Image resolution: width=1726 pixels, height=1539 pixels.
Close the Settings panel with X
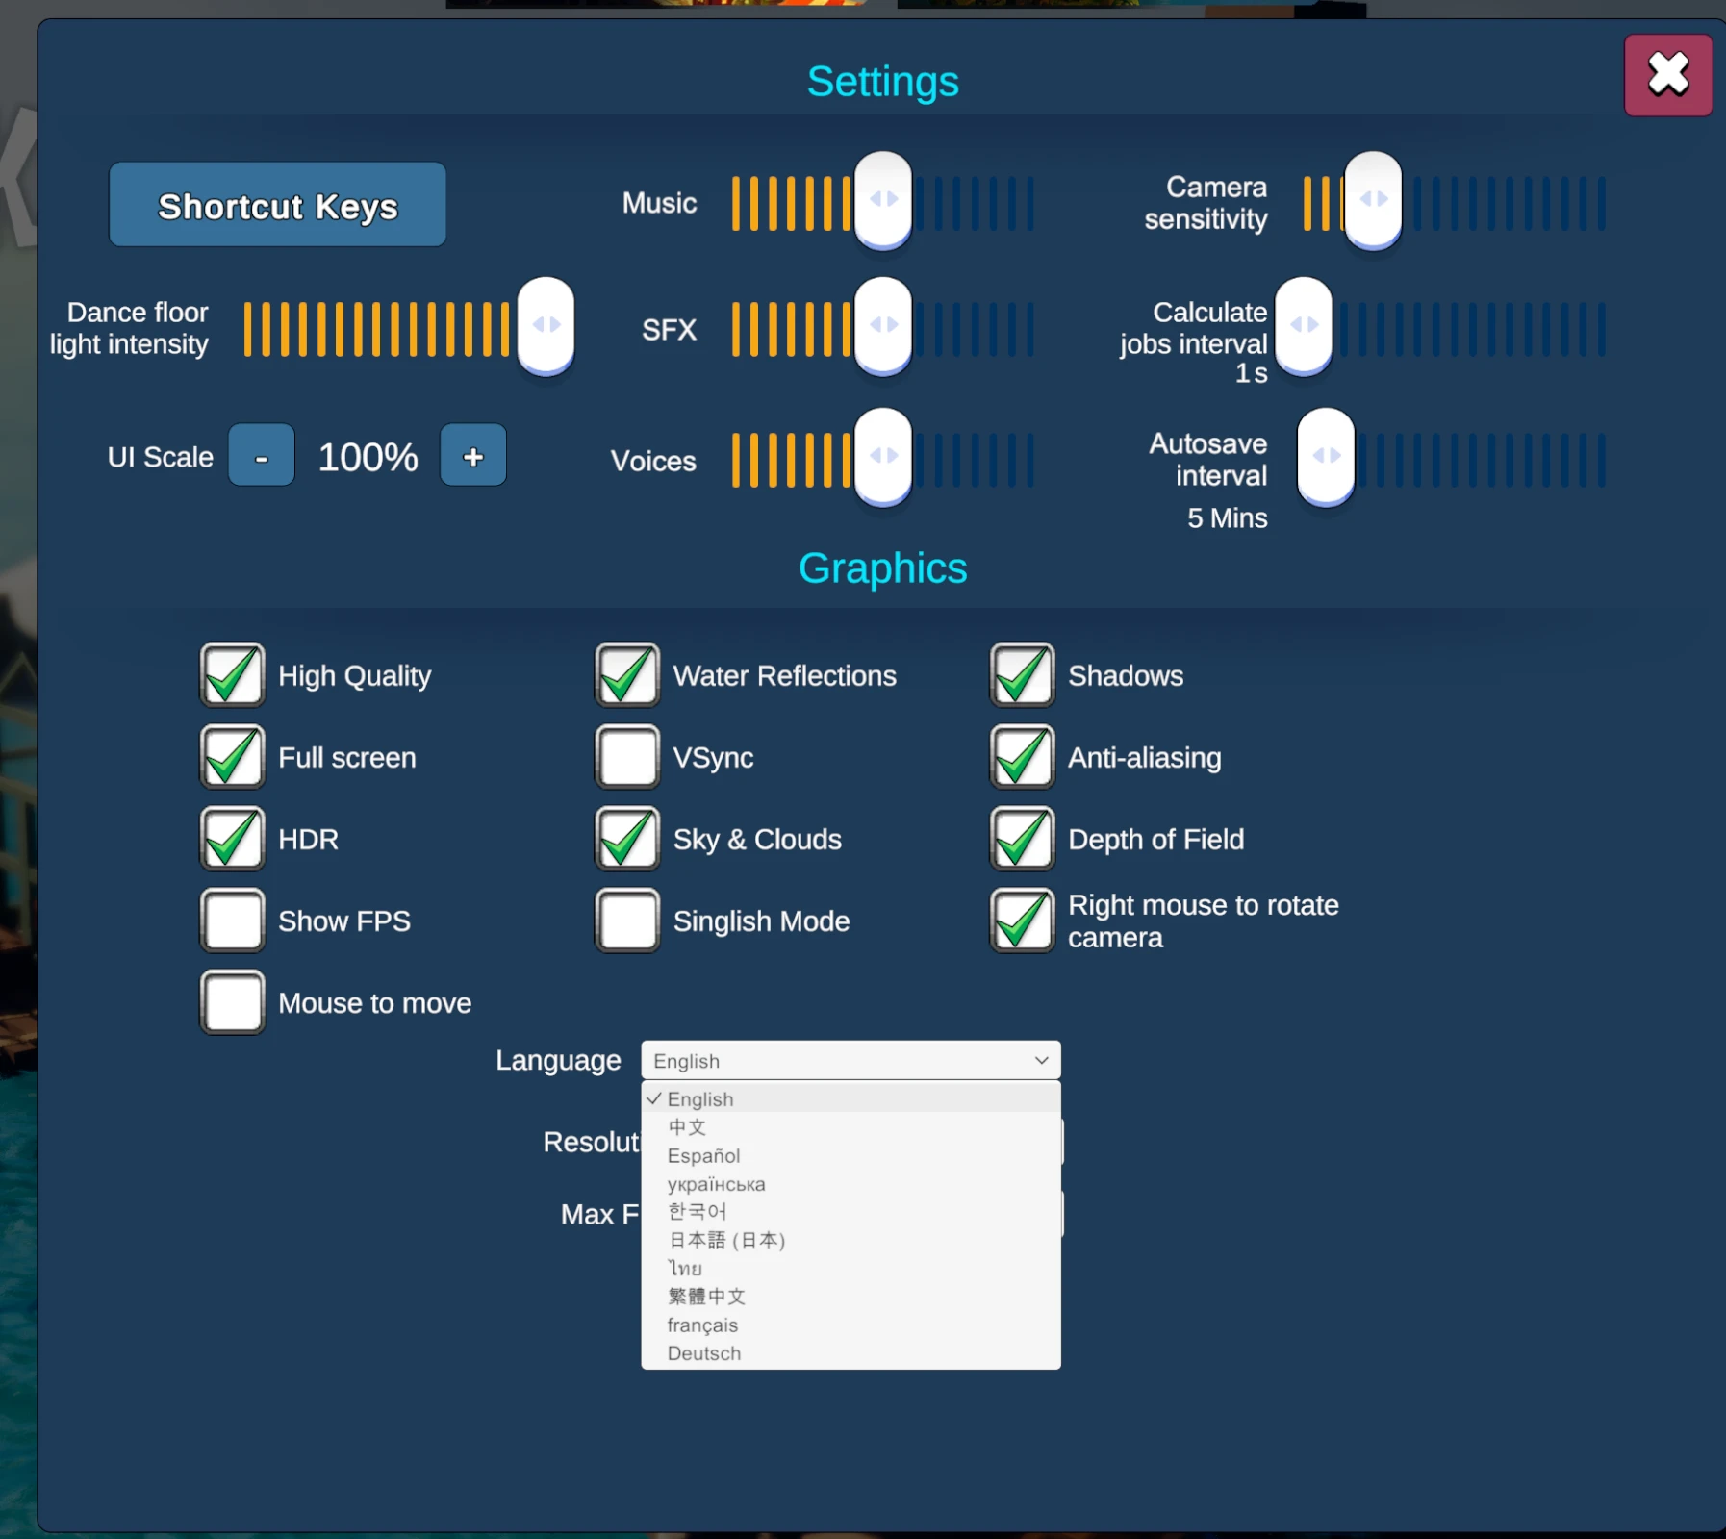tap(1667, 75)
